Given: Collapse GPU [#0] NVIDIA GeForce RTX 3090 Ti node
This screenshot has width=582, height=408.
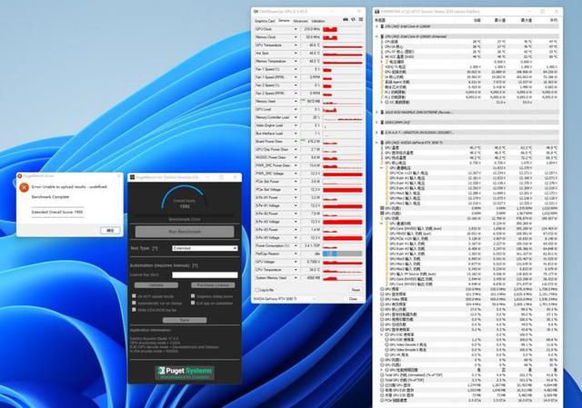Looking at the screenshot, I should 376,143.
